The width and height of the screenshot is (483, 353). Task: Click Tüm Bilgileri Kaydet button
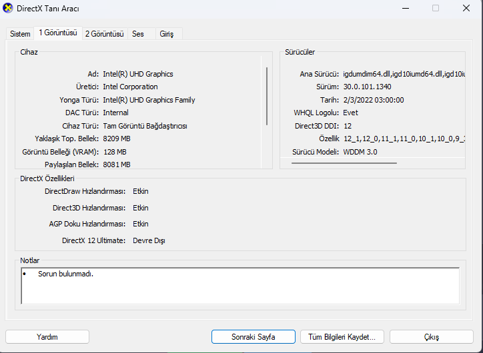tap(342, 337)
